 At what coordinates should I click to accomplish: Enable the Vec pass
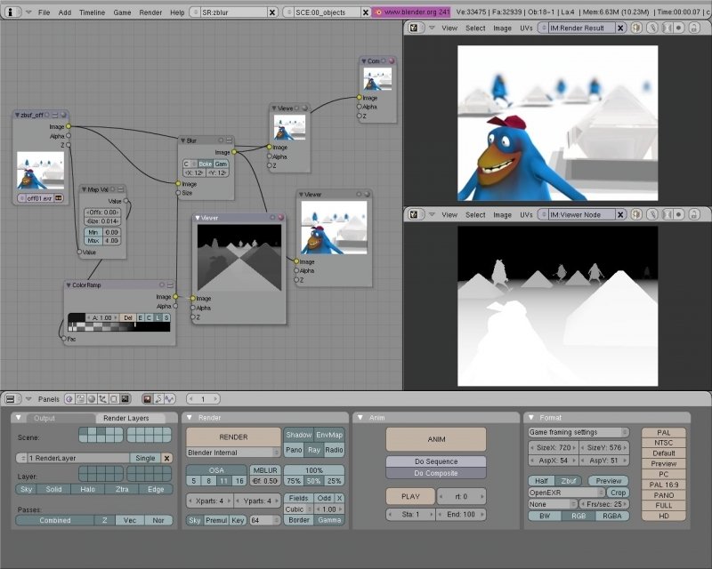[x=130, y=520]
